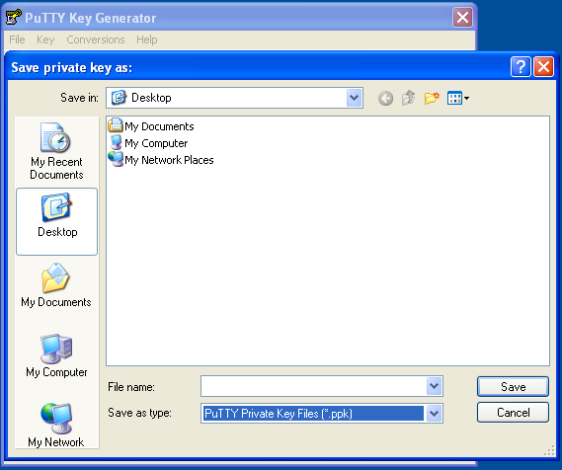Click the dialog Help question mark button
Viewport: 562px width, 470px height.
click(x=521, y=66)
